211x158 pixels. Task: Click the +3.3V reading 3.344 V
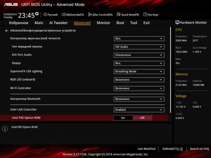coord(180,118)
